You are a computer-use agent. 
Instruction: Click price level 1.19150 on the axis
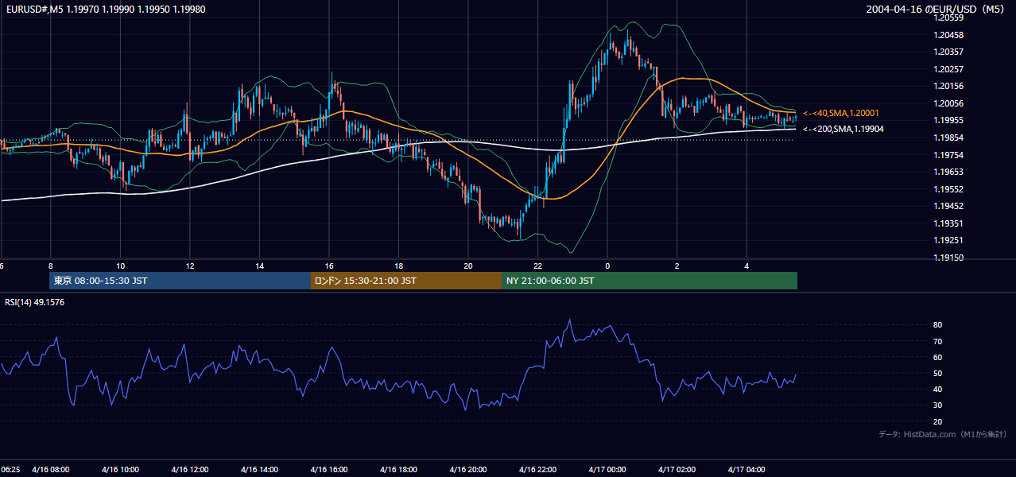[x=947, y=258]
